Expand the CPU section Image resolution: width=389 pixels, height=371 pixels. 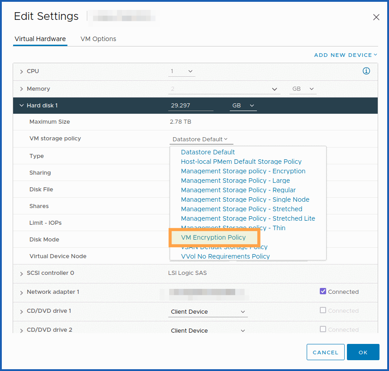point(21,71)
